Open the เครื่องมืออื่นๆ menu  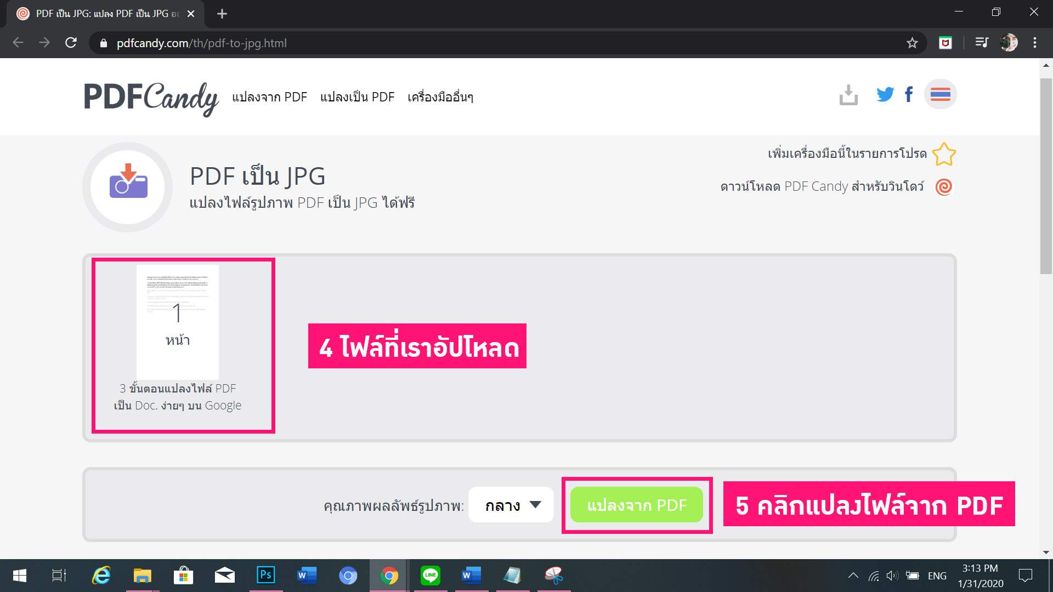pyautogui.click(x=440, y=97)
